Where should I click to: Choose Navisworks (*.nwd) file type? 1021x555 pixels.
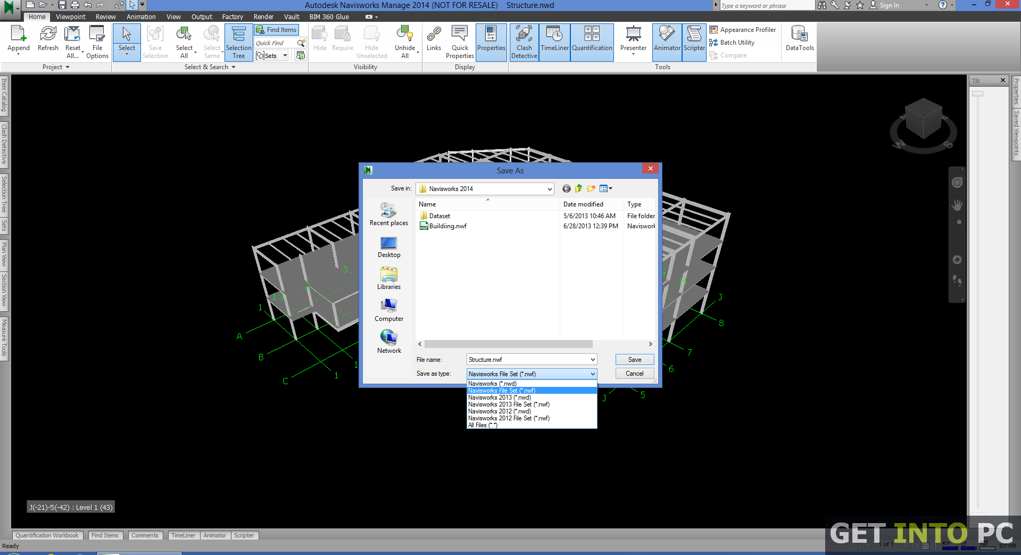(x=532, y=384)
